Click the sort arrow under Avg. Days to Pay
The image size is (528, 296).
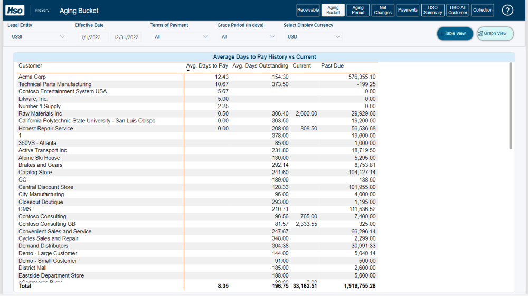[x=188, y=71]
